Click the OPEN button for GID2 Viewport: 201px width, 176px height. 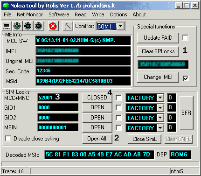pyautogui.click(x=97, y=118)
